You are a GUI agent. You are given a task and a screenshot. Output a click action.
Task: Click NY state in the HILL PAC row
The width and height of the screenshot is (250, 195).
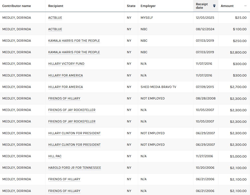[x=129, y=156]
